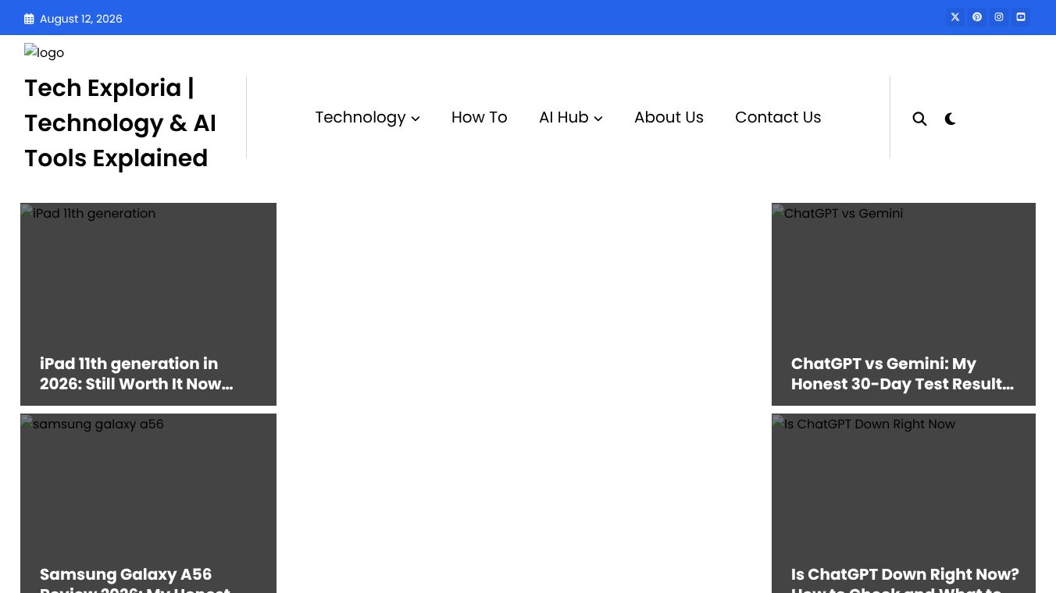Expand the Technology menu chevron
This screenshot has height=593, width=1056.
click(x=416, y=119)
